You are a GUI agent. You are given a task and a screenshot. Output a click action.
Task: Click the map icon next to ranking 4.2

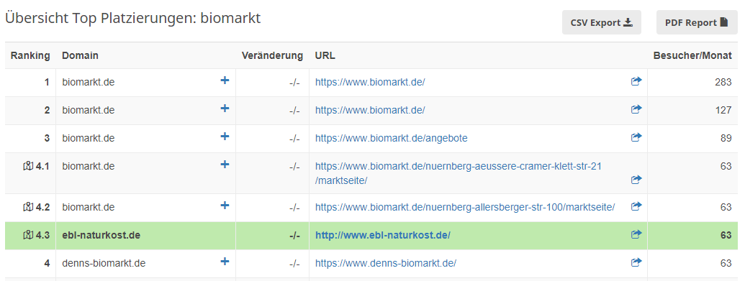pos(28,208)
